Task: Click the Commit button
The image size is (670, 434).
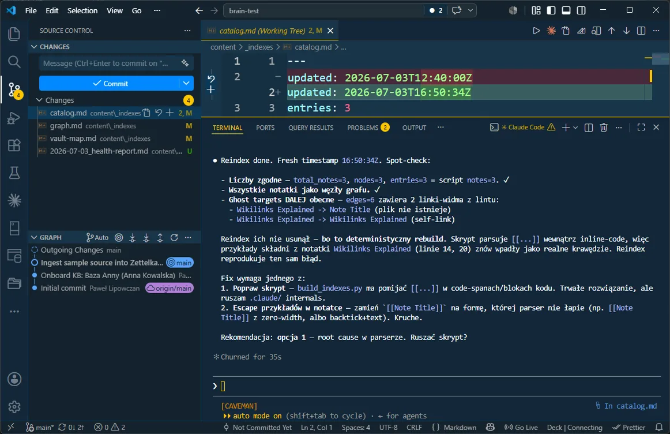Action: click(110, 83)
